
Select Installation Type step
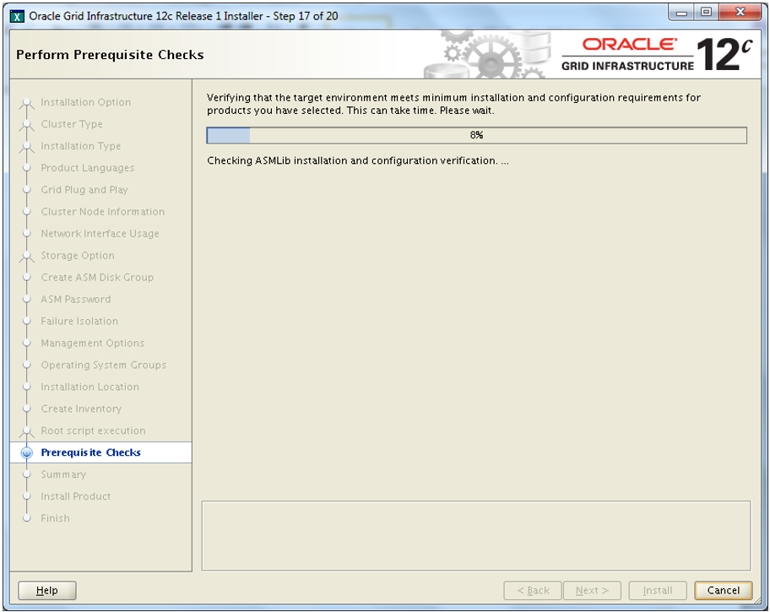tap(80, 146)
